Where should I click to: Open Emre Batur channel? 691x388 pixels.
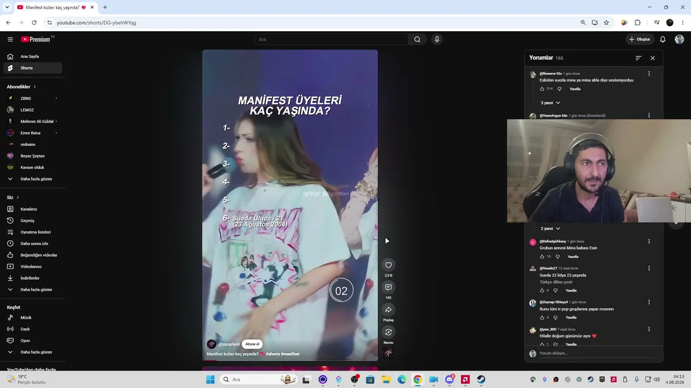(32, 133)
